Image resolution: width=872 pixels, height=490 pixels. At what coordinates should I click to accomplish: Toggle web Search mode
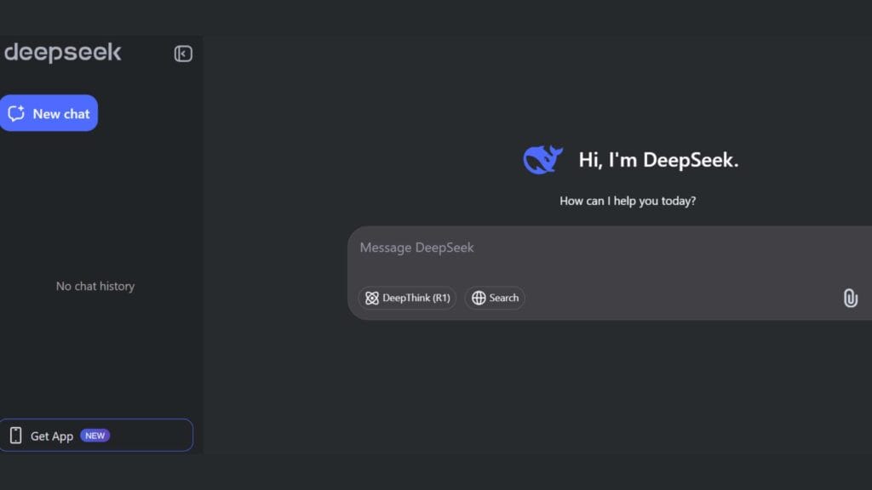[x=495, y=298]
